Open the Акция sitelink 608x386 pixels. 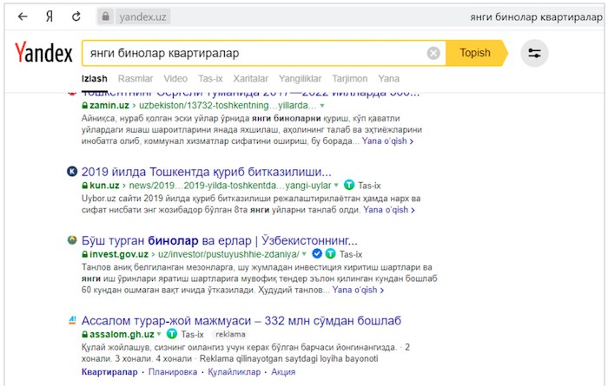coord(283,372)
